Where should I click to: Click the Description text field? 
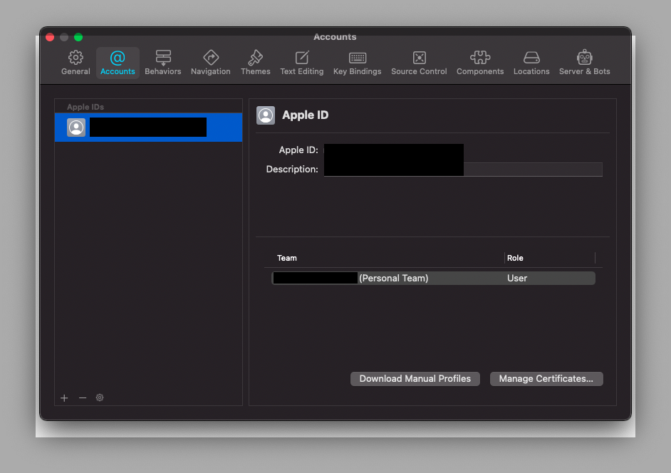pyautogui.click(x=463, y=169)
